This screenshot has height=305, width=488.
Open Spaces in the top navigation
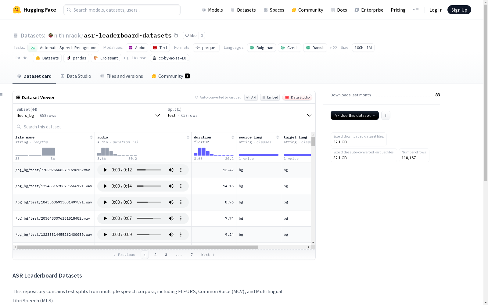[274, 10]
